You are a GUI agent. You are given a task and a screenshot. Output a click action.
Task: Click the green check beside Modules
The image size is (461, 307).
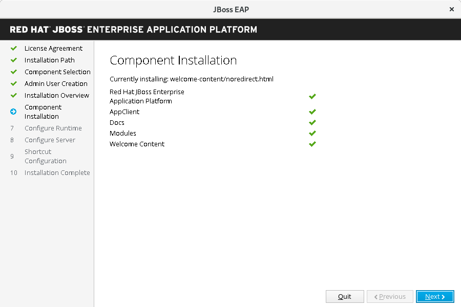pyautogui.click(x=312, y=133)
